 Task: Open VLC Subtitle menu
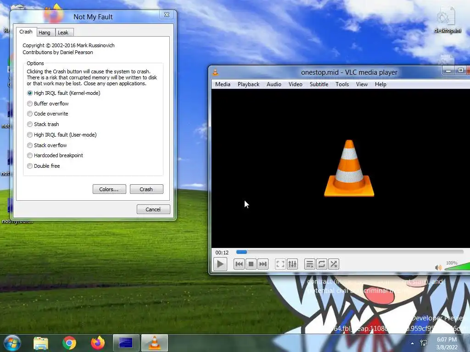point(319,84)
